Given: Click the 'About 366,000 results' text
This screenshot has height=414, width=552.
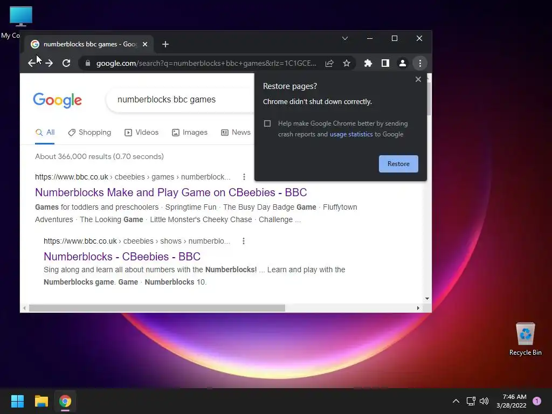Looking at the screenshot, I should 99,156.
